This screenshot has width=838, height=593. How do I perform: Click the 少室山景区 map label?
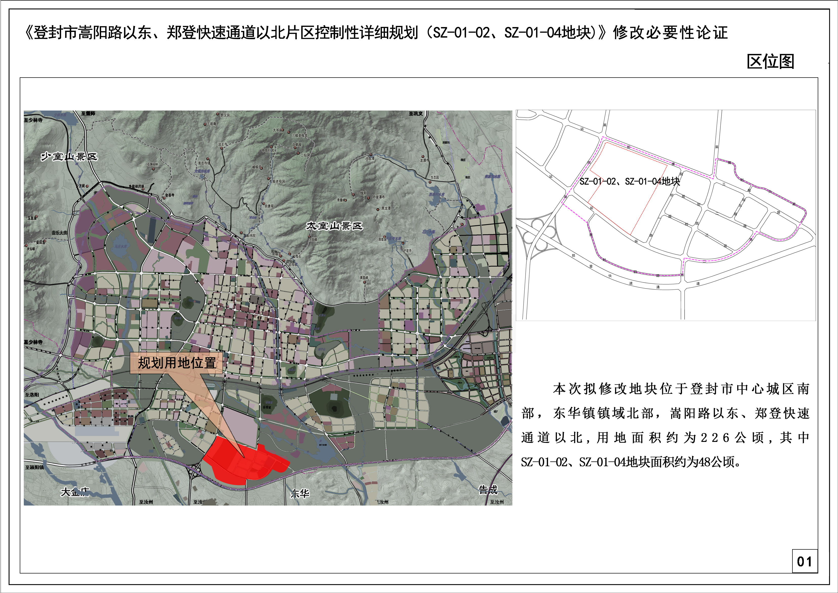tap(69, 157)
